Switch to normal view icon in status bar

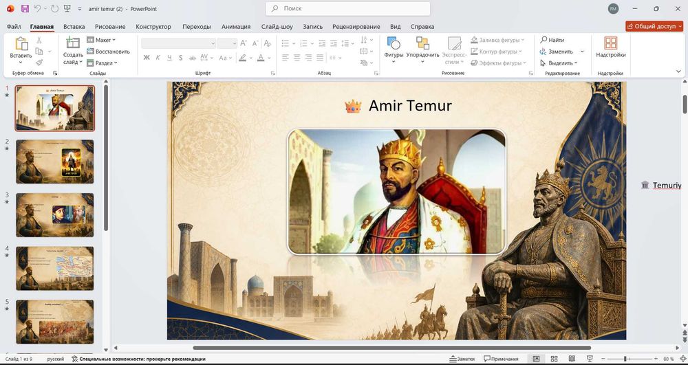point(536,359)
